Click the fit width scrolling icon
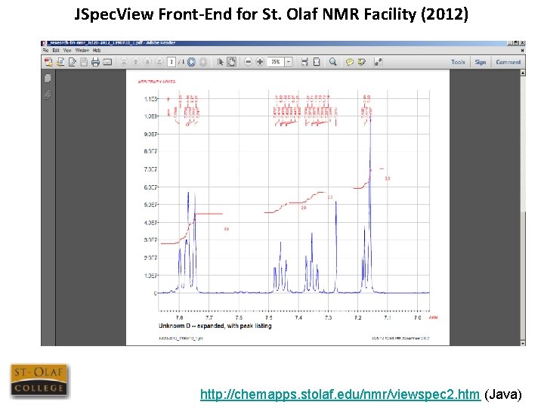The image size is (544, 408). (304, 62)
